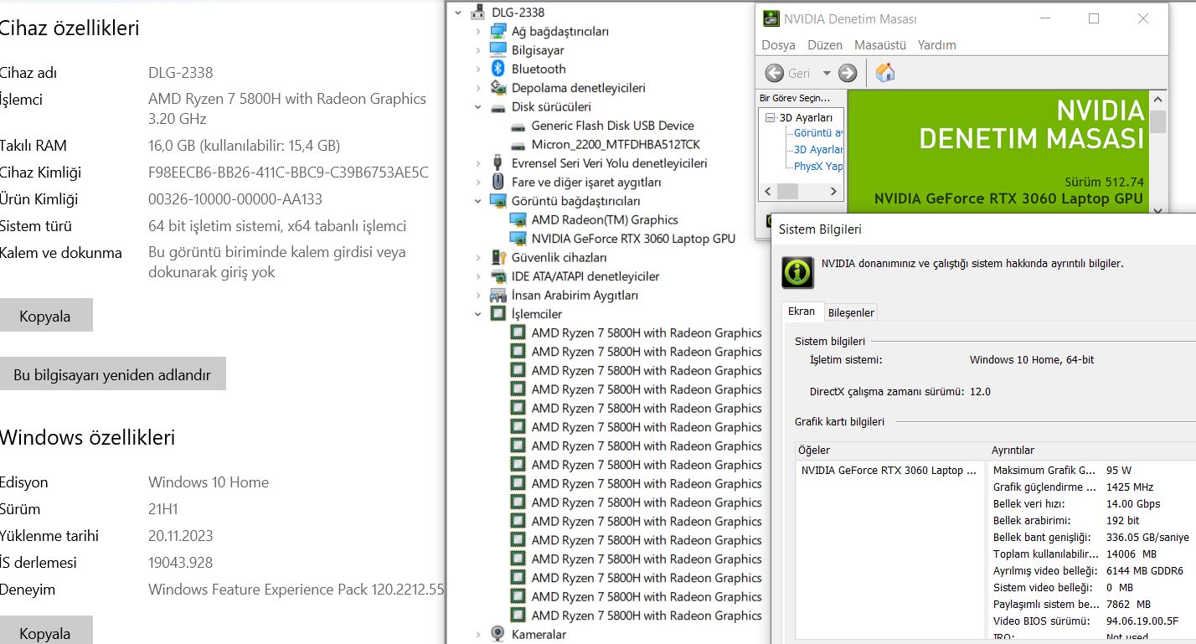Open the Yardım menu
The image size is (1196, 644).
tap(936, 45)
